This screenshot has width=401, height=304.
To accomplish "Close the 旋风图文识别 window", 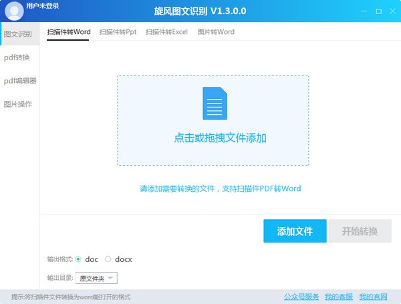I will tap(392, 11).
